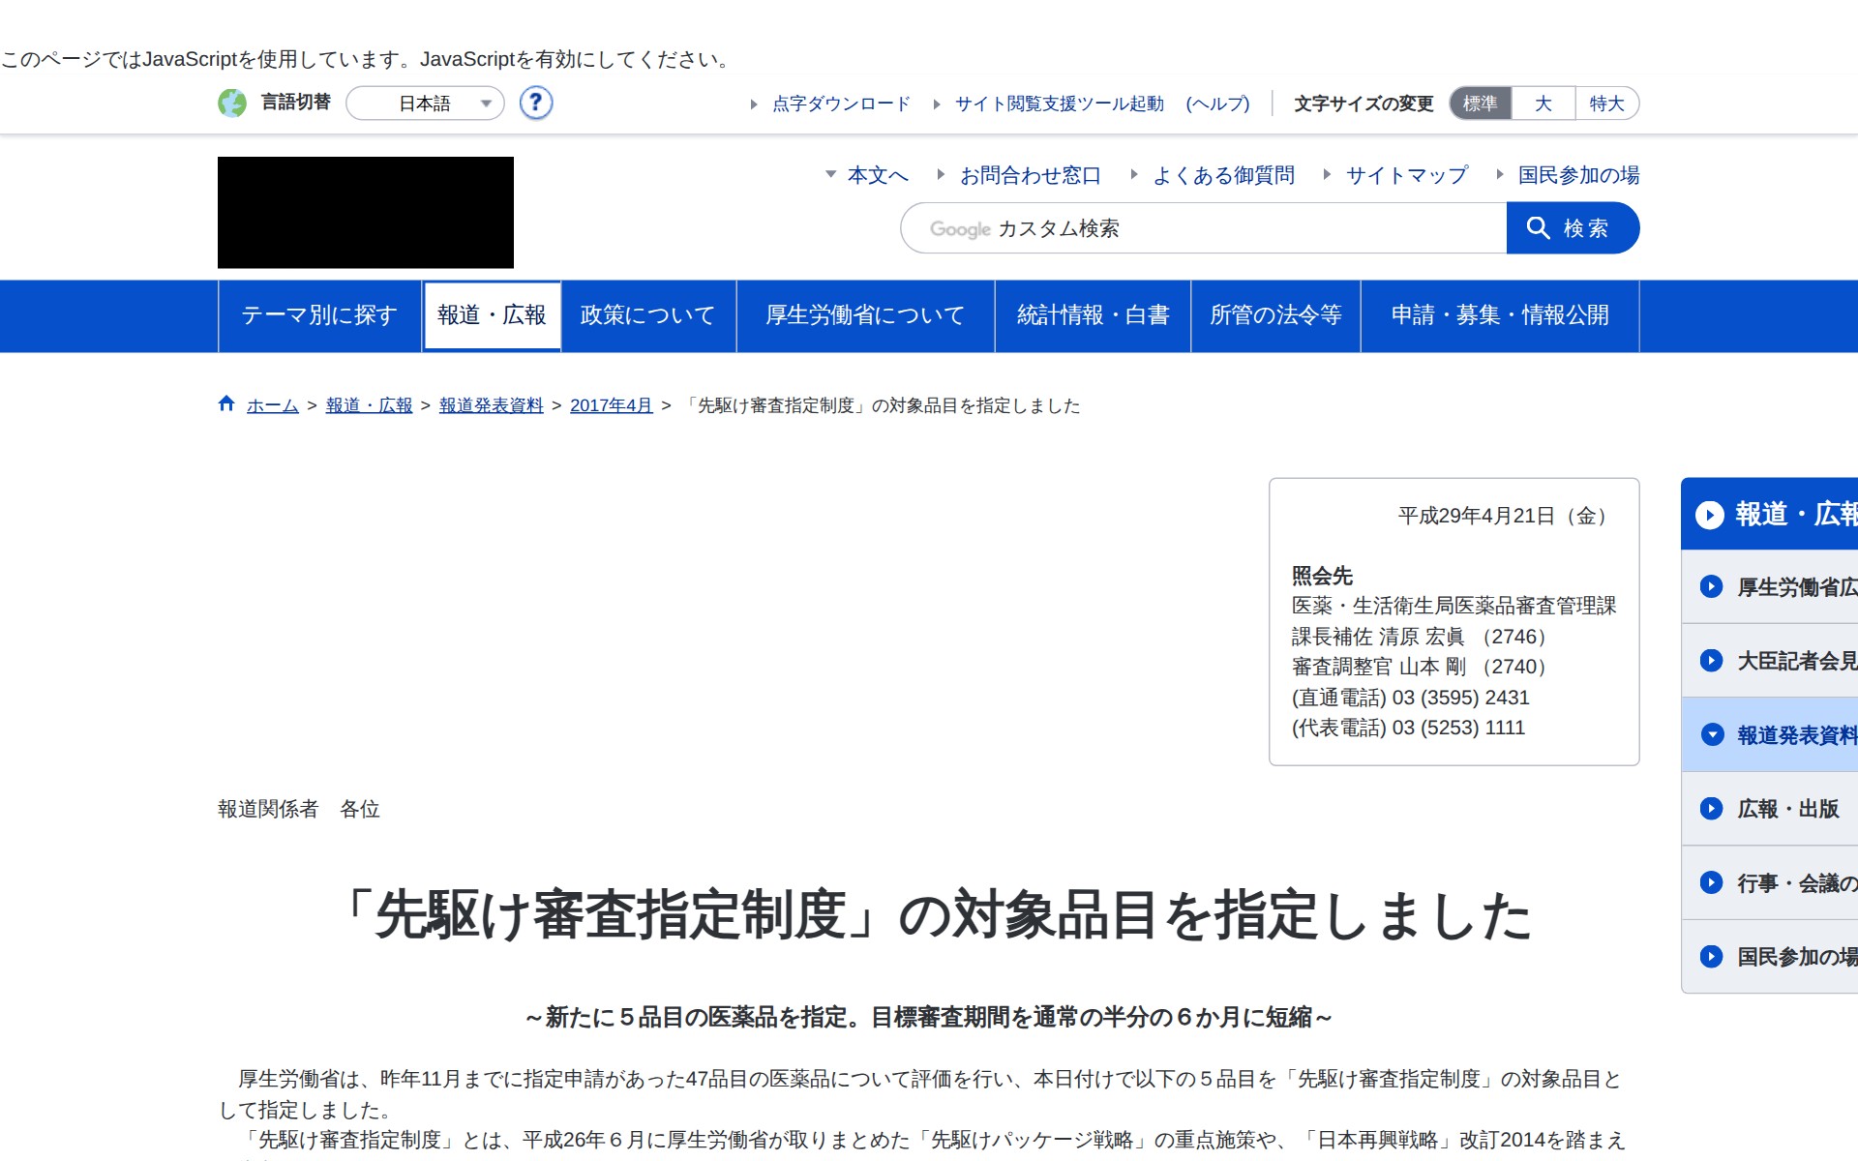Open the 日本語 language dropdown
Image resolution: width=1858 pixels, height=1161 pixels.
[x=426, y=104]
